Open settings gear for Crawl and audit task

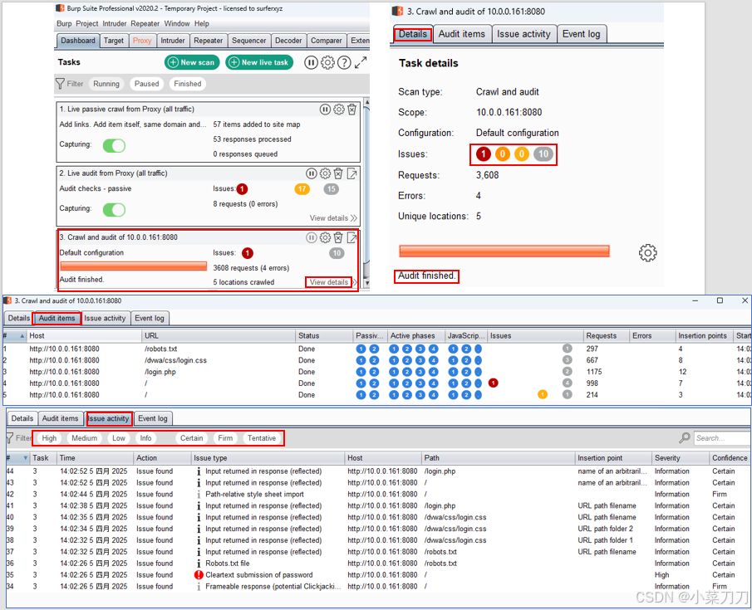325,237
